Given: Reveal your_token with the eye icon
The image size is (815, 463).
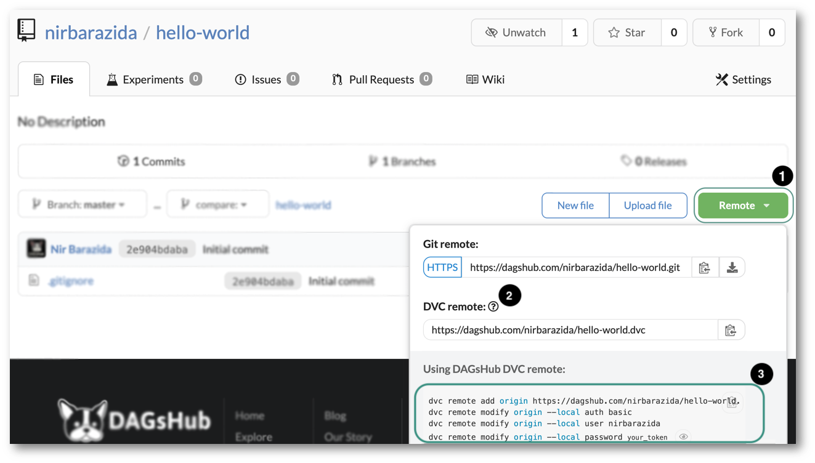Looking at the screenshot, I should pos(683,436).
